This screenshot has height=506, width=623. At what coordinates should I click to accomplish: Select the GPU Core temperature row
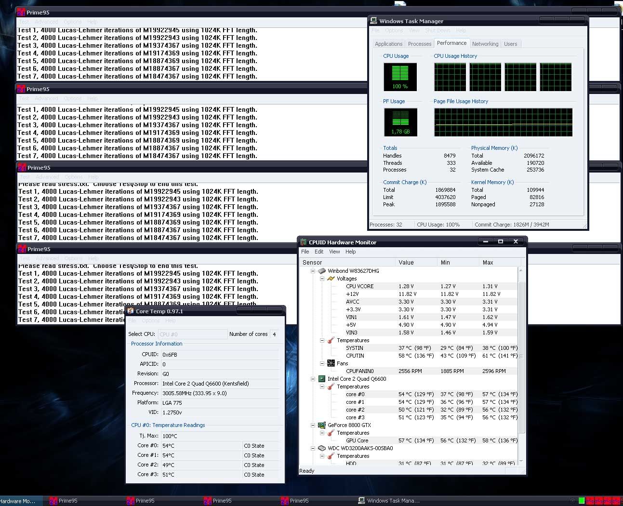pos(409,440)
